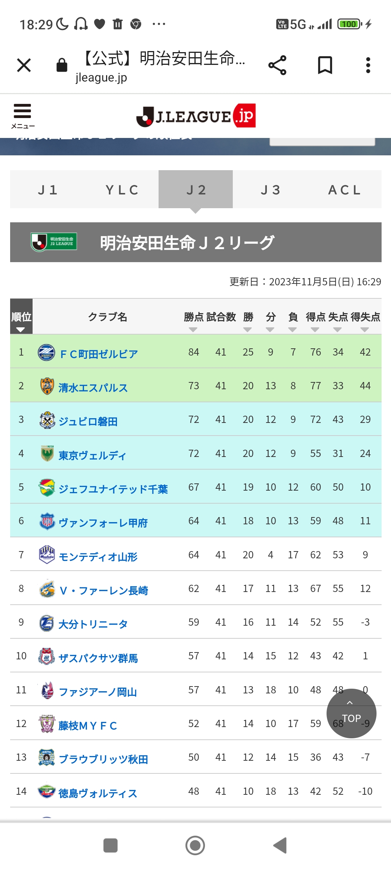
Task: Tap the Android back triangle button
Action: pos(280,846)
